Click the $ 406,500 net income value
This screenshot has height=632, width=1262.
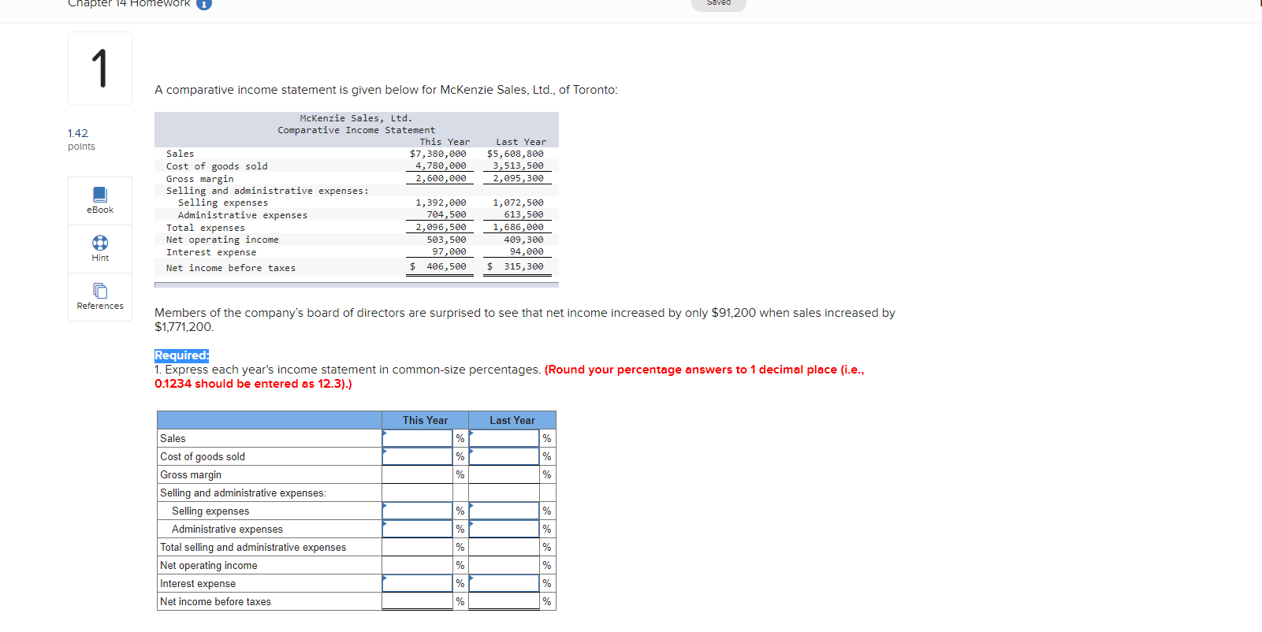pos(437,266)
